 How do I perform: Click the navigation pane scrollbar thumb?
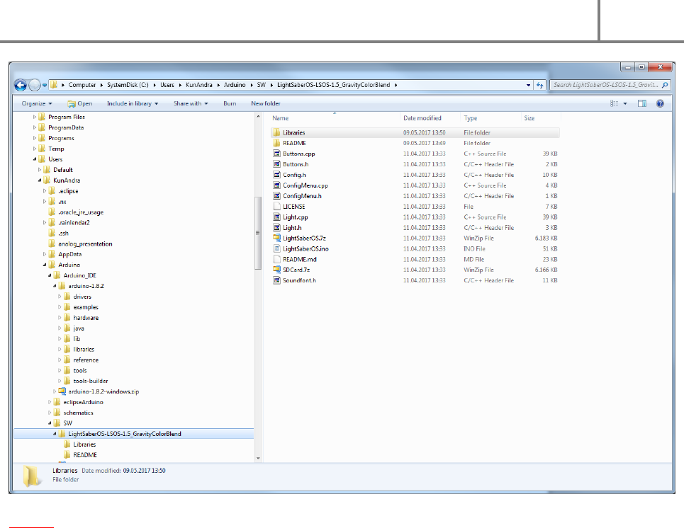click(258, 233)
